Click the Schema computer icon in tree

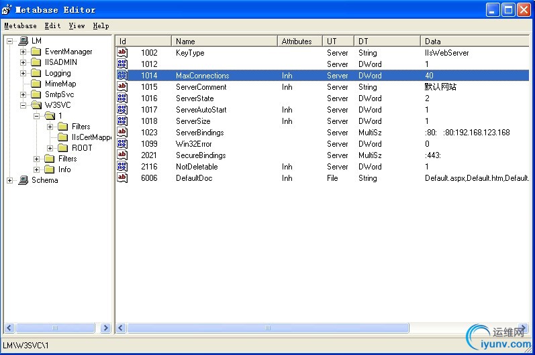coord(23,180)
